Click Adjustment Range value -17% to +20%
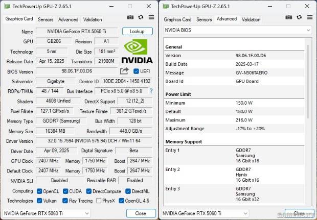Viewport: 317px width, 220px height. pos(251,129)
